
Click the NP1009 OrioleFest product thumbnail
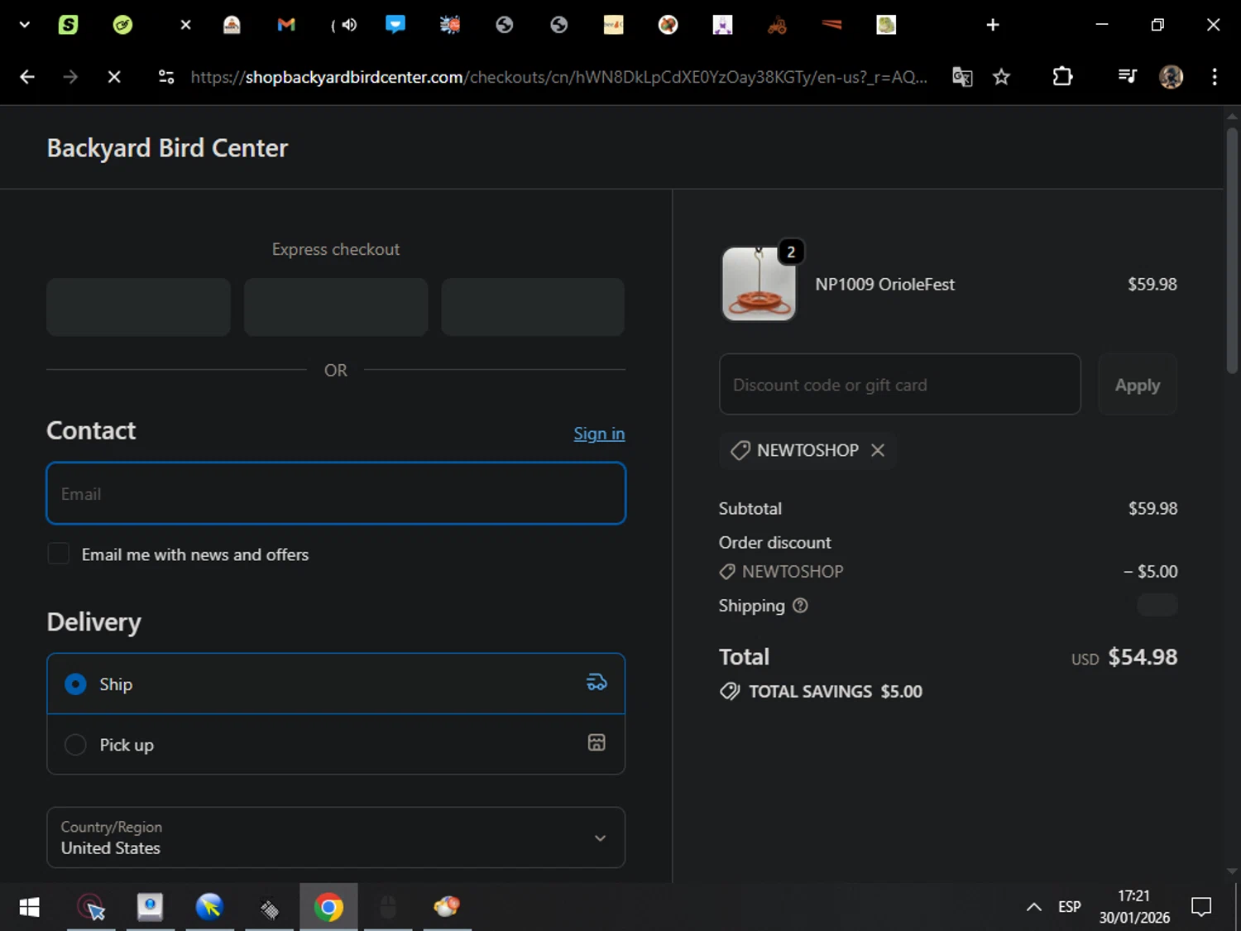pos(759,284)
